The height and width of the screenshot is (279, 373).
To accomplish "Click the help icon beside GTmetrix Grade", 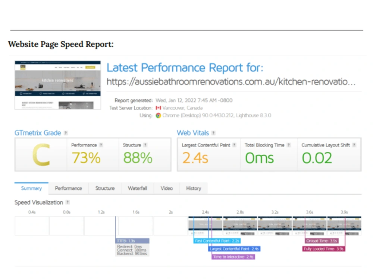I will [x=66, y=133].
